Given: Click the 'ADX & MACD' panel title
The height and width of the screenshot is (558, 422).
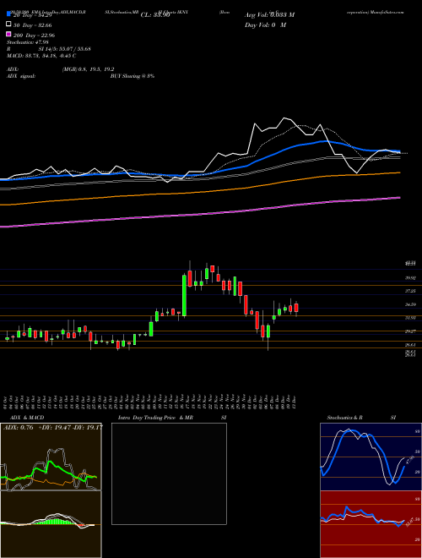Looking at the screenshot, I should tap(27, 418).
